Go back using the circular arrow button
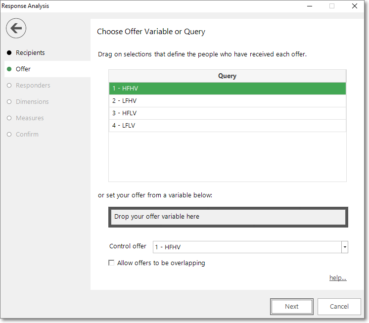This screenshot has height=323, width=369. point(16,28)
